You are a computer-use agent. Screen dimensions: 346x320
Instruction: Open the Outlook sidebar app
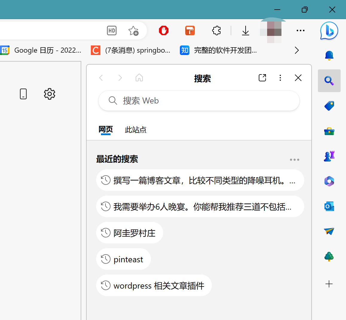[x=329, y=206]
